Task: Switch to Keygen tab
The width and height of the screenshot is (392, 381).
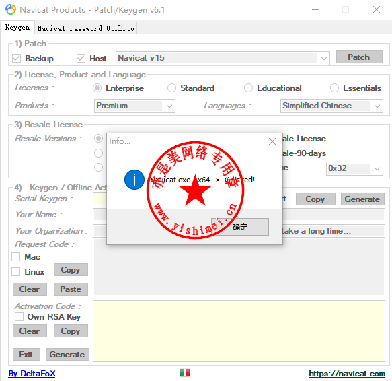Action: click(17, 28)
